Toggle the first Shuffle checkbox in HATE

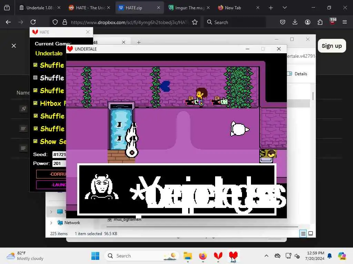pos(36,65)
